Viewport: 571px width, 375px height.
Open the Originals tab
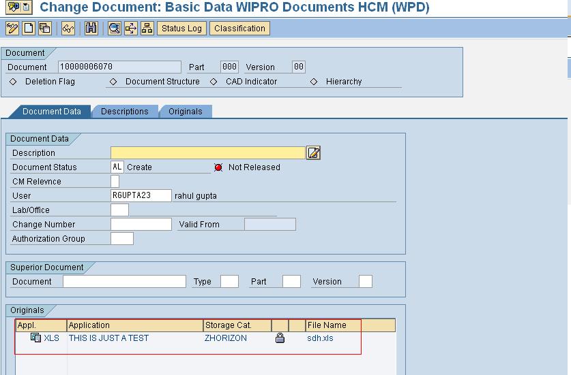click(x=186, y=112)
